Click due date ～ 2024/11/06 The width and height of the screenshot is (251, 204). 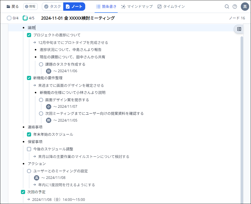pyautogui.click(x=65, y=71)
